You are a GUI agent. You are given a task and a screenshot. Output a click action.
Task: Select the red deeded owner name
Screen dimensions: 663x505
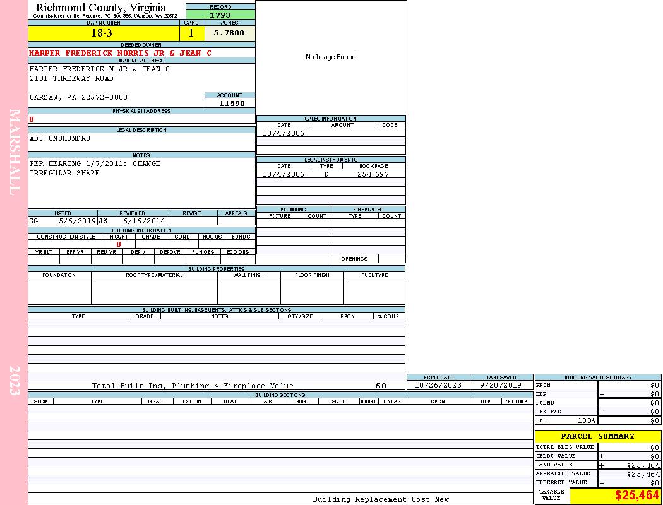[x=120, y=53]
